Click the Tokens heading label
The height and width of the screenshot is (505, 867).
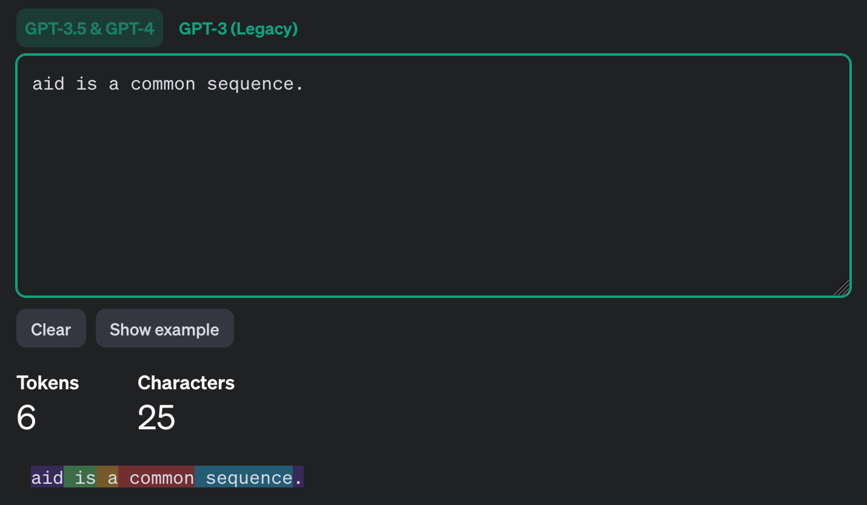click(x=48, y=383)
